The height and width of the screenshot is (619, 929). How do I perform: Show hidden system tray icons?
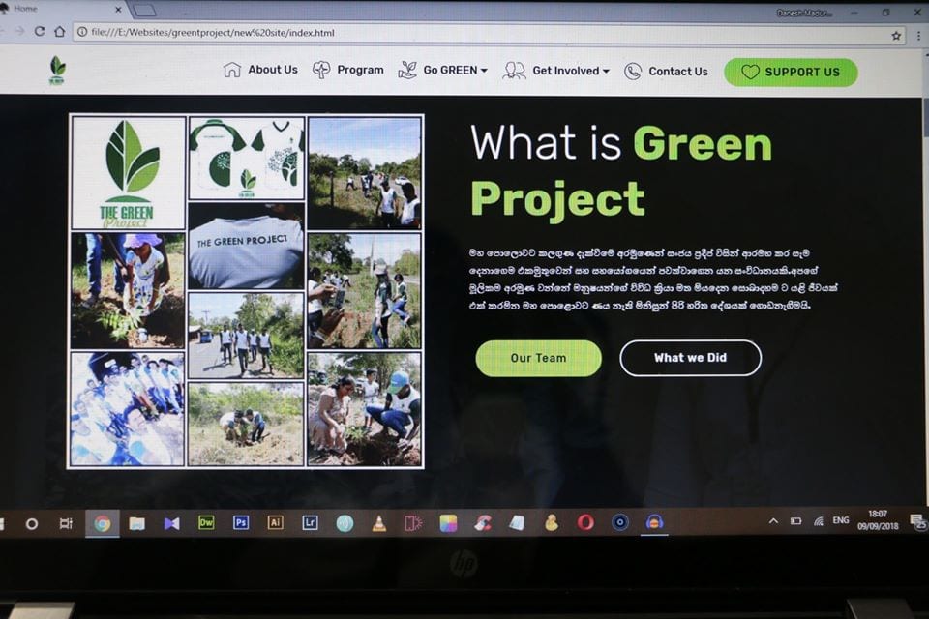[773, 521]
